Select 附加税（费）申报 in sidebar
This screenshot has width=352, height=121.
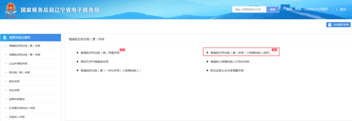19,72
